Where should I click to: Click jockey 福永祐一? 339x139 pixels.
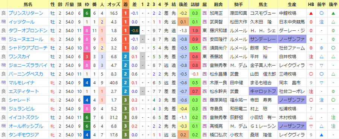coord(238,100)
